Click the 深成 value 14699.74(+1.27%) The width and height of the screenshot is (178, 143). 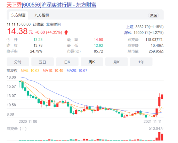(148, 33)
